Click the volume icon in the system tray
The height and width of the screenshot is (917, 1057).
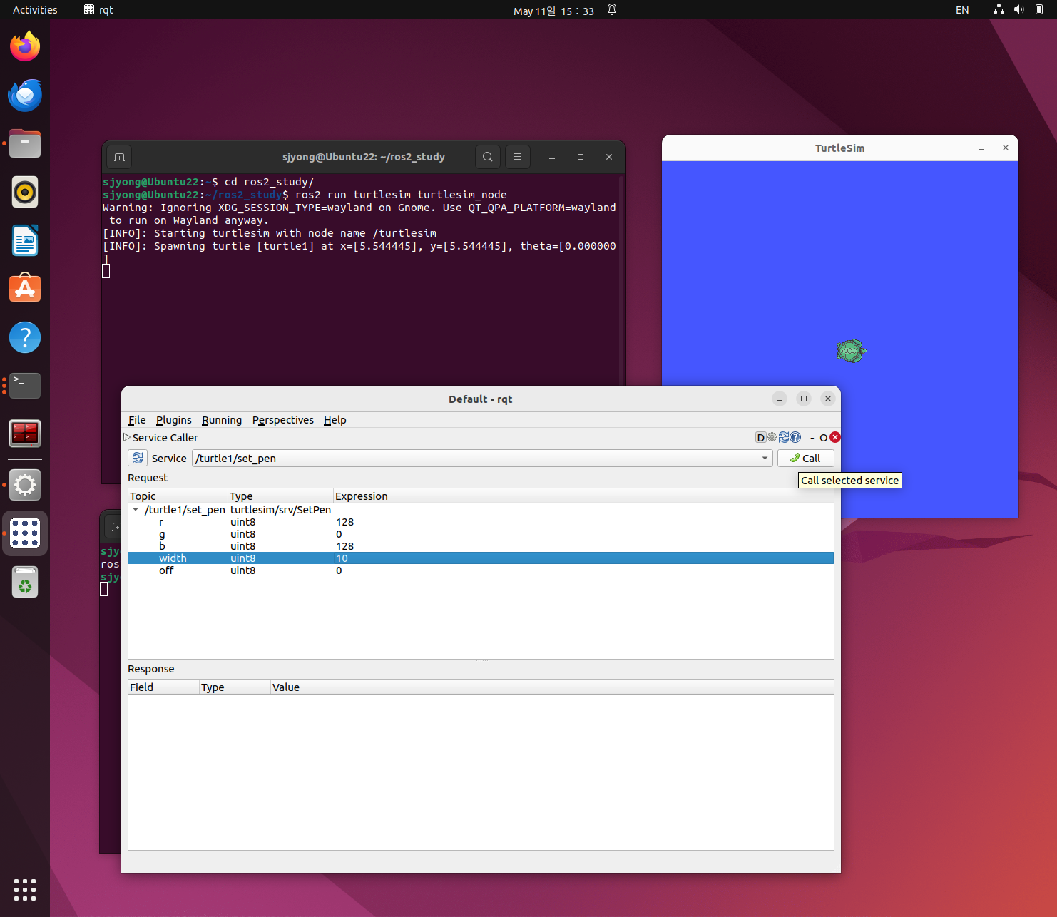point(1018,10)
